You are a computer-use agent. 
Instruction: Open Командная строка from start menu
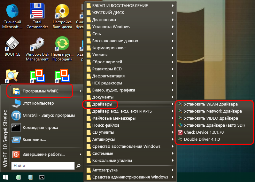[47, 128]
